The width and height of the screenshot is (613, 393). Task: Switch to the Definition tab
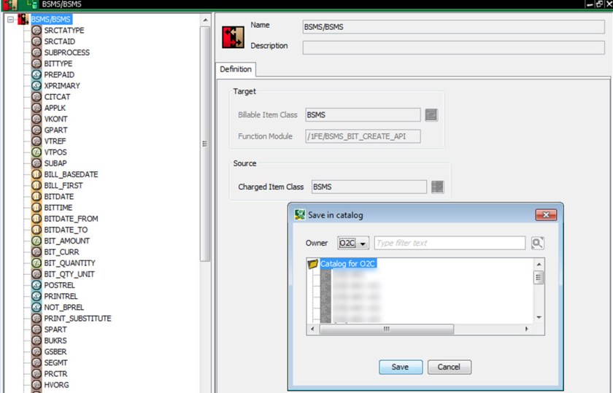(x=236, y=69)
